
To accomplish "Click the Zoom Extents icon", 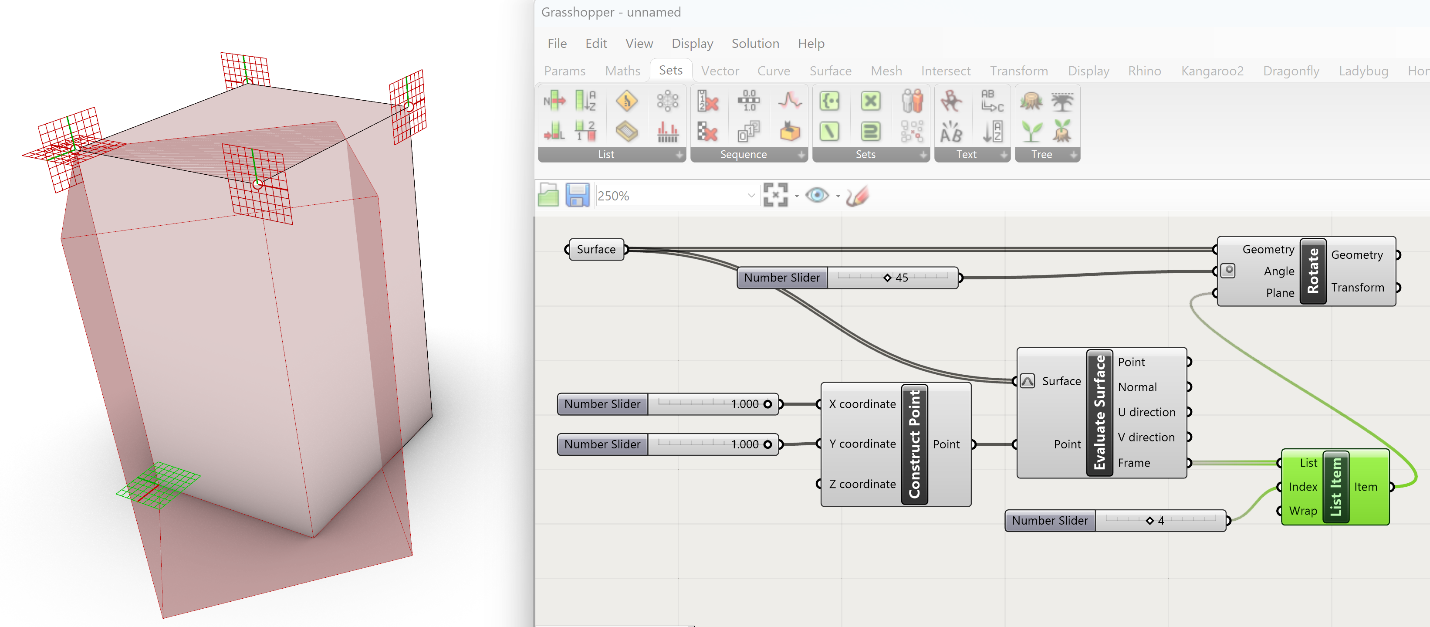I will pos(775,196).
